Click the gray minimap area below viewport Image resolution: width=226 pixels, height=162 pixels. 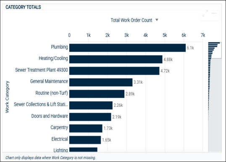coord(215,105)
